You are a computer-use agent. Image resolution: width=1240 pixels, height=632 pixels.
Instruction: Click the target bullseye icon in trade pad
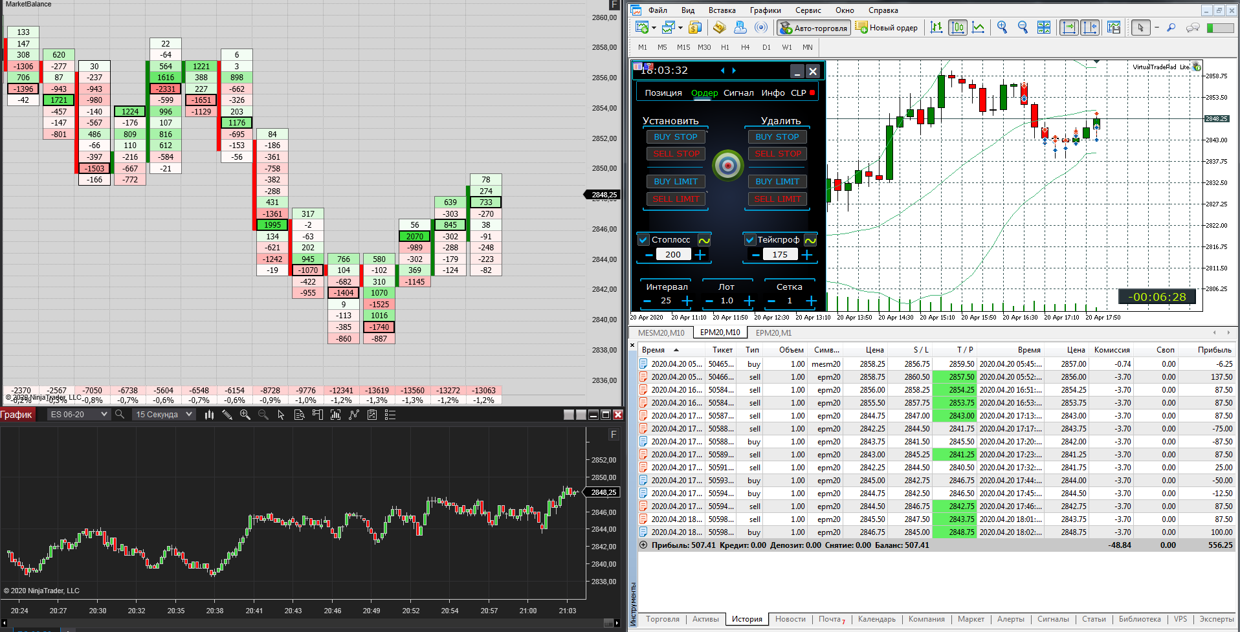[x=728, y=166]
